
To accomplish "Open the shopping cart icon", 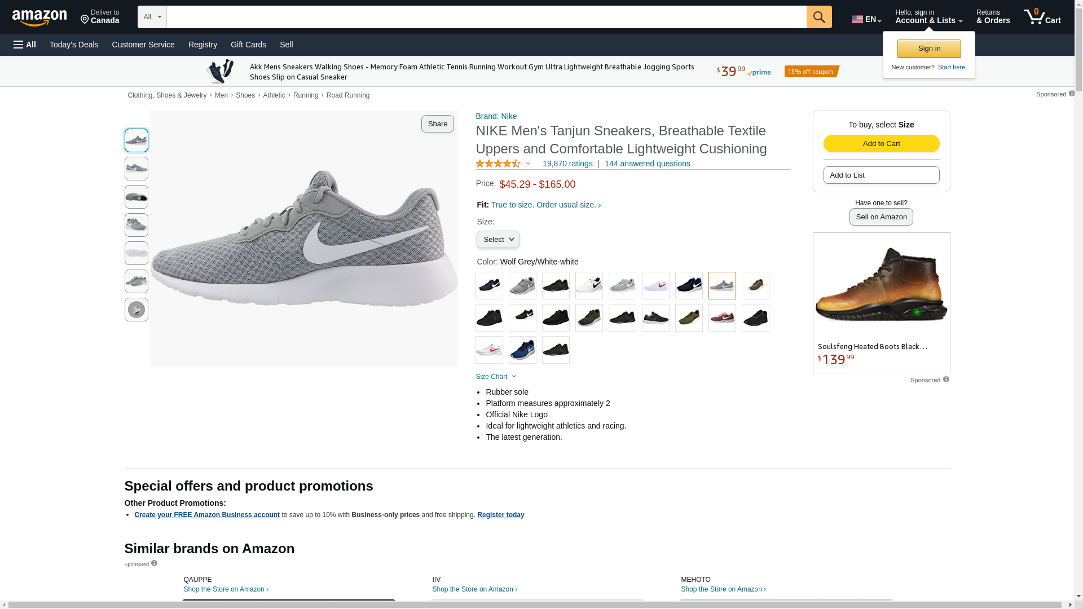I will coord(1041,17).
